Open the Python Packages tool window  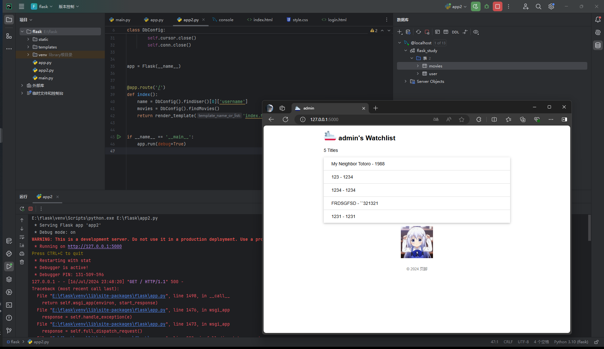pyautogui.click(x=9, y=279)
